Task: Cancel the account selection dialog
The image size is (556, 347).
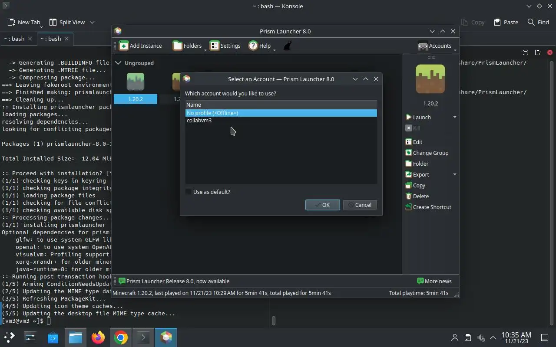Action: (360, 205)
